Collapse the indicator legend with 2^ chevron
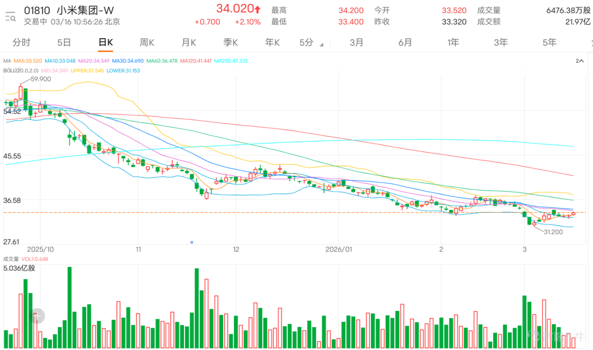The image size is (593, 350). (x=580, y=61)
